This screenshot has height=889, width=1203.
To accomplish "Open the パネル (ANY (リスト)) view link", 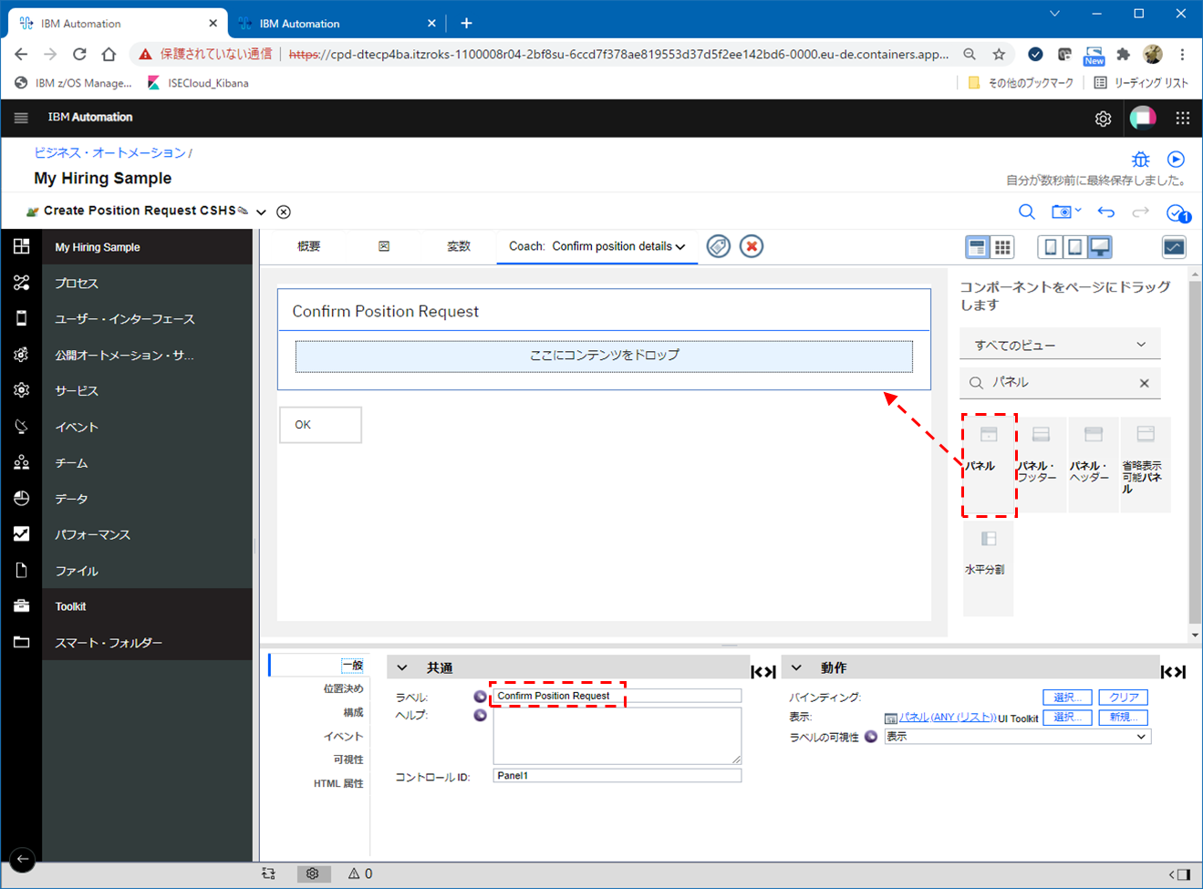I will (x=947, y=718).
